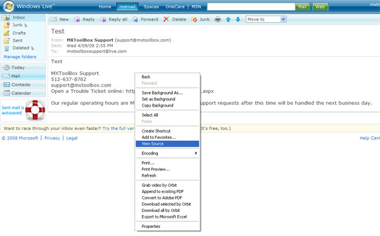Click the printer icon in toolbar
The width and height of the screenshot is (380, 236).
(x=218, y=20)
